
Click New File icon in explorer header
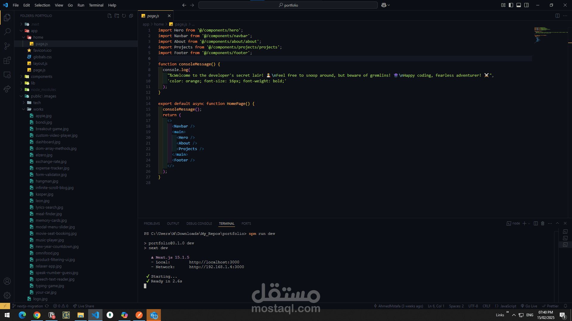(x=110, y=16)
